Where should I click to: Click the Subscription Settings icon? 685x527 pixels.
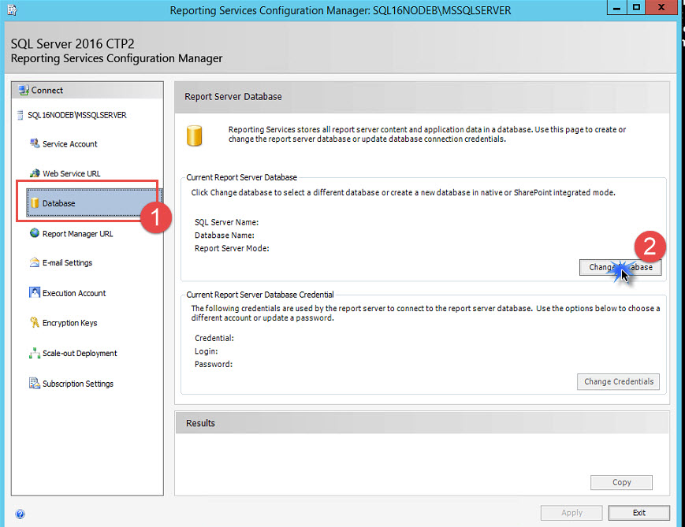(x=35, y=383)
